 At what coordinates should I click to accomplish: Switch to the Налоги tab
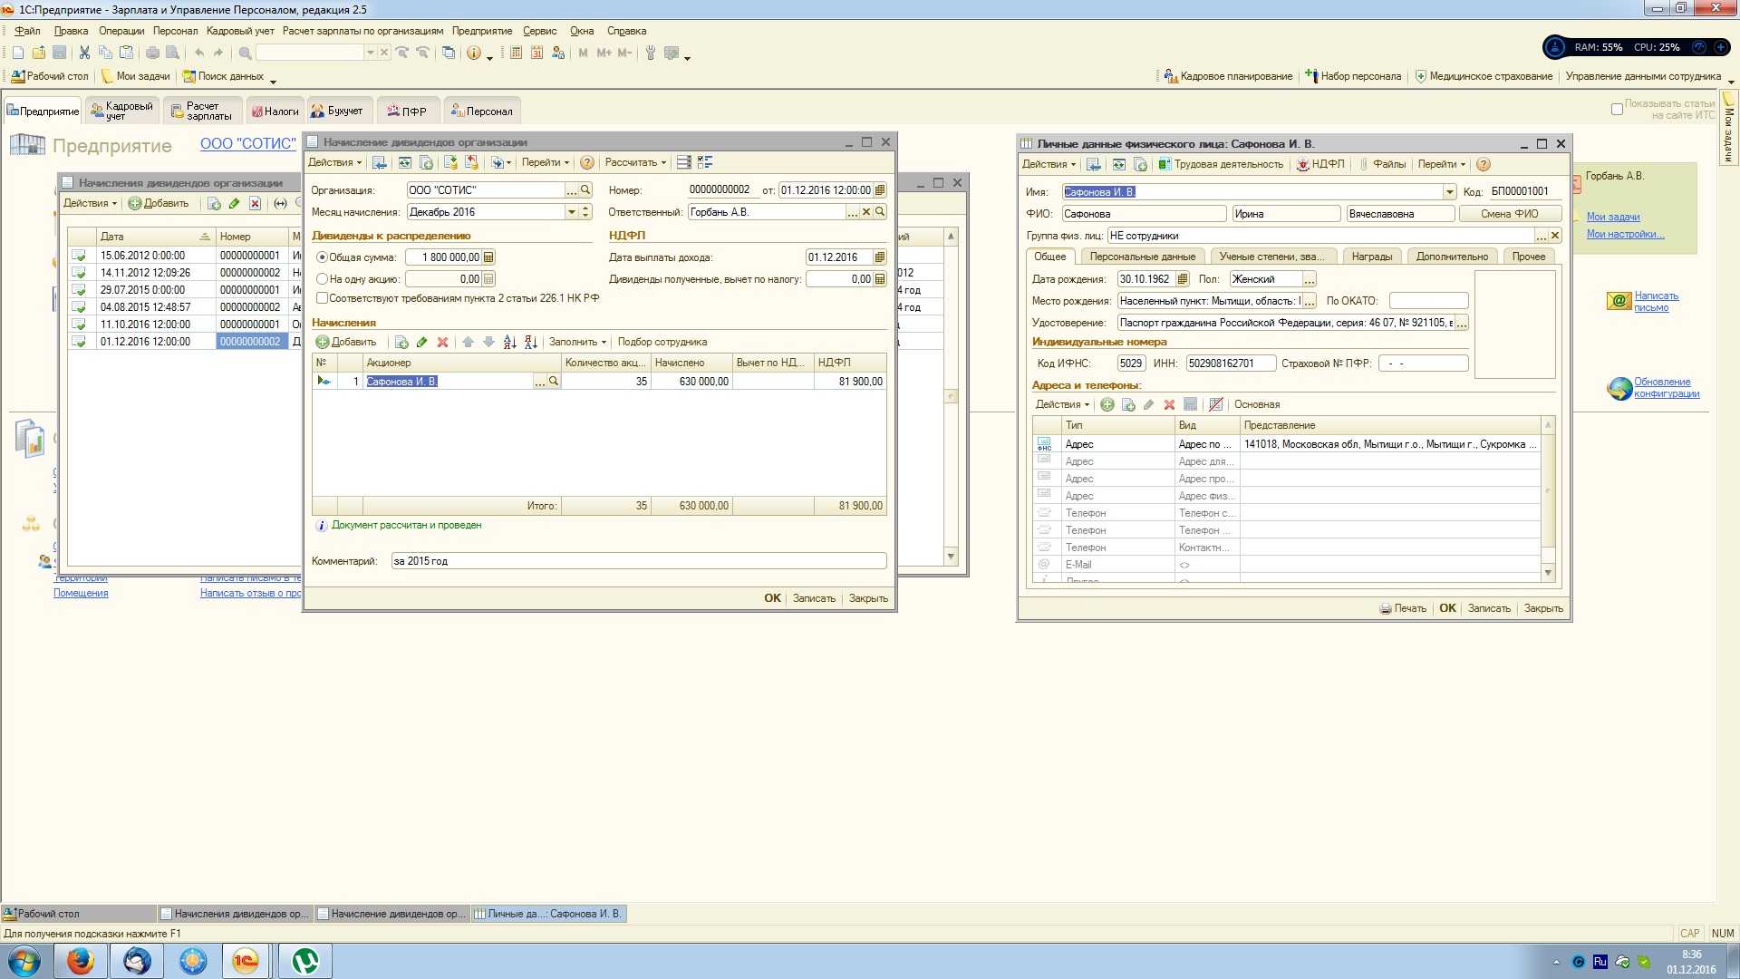275,111
